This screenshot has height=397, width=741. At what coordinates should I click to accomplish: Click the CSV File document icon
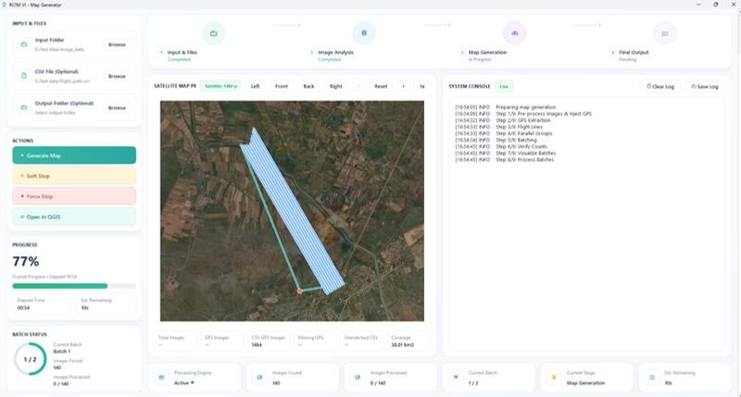[x=24, y=76]
